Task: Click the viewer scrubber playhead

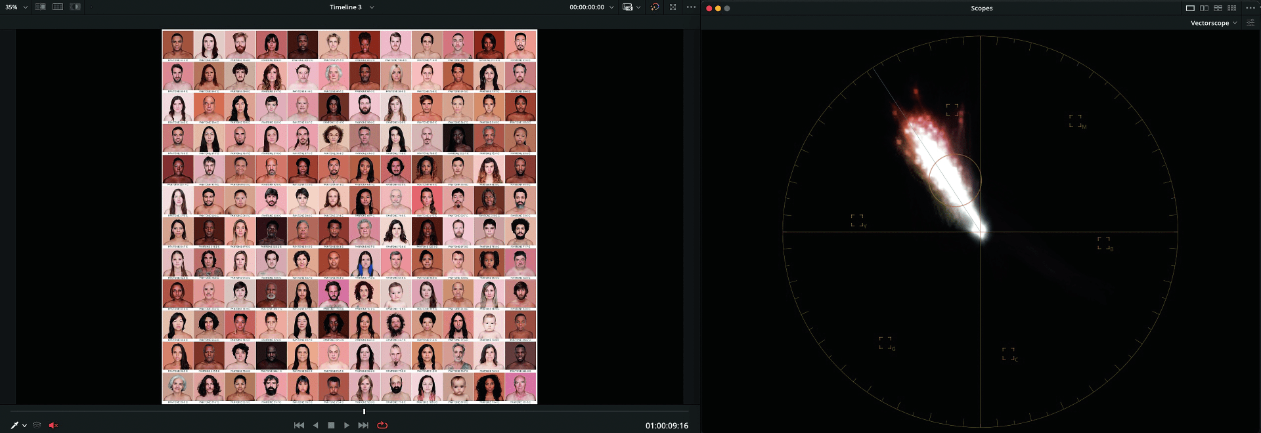Action: [x=364, y=411]
